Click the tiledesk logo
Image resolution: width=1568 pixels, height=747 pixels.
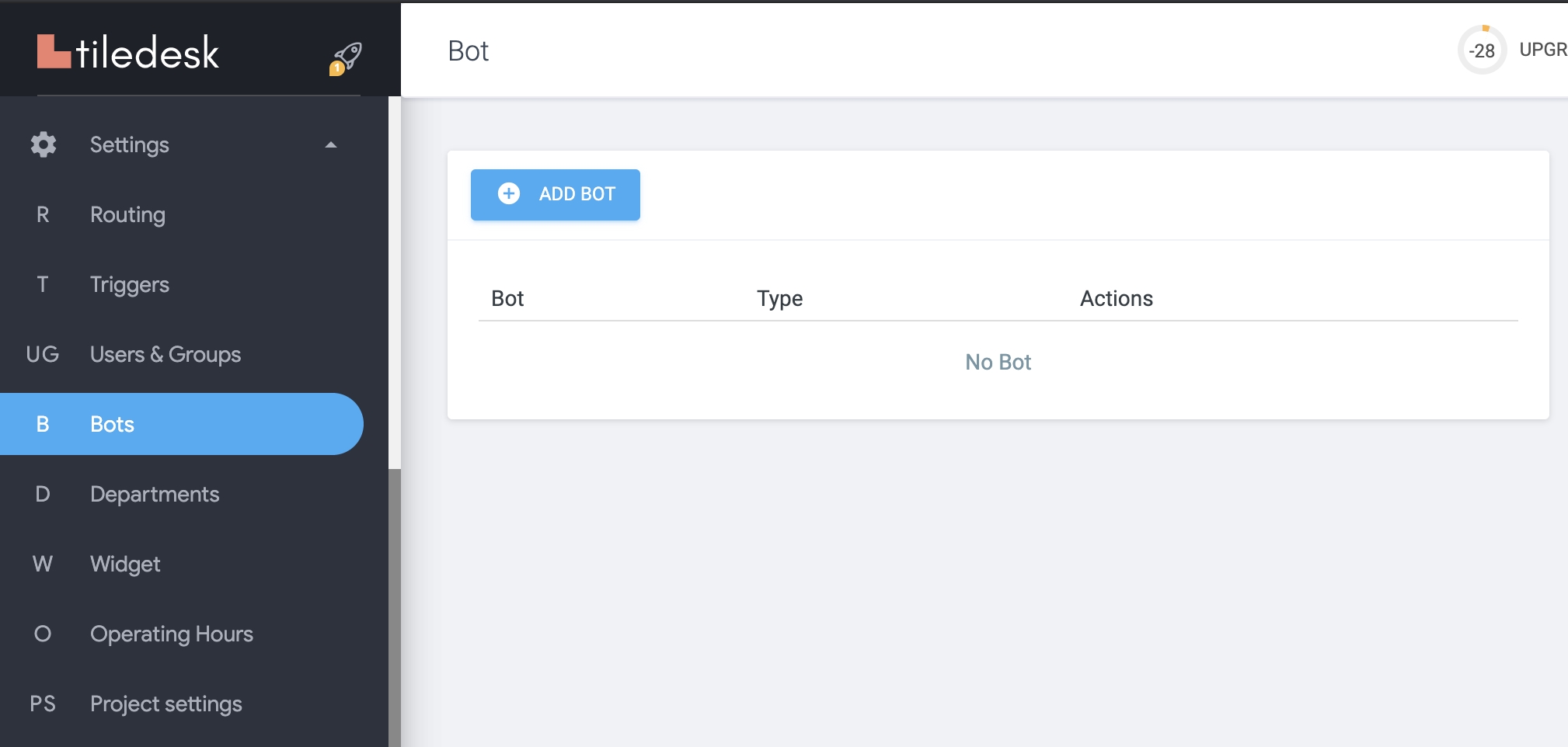tap(128, 52)
